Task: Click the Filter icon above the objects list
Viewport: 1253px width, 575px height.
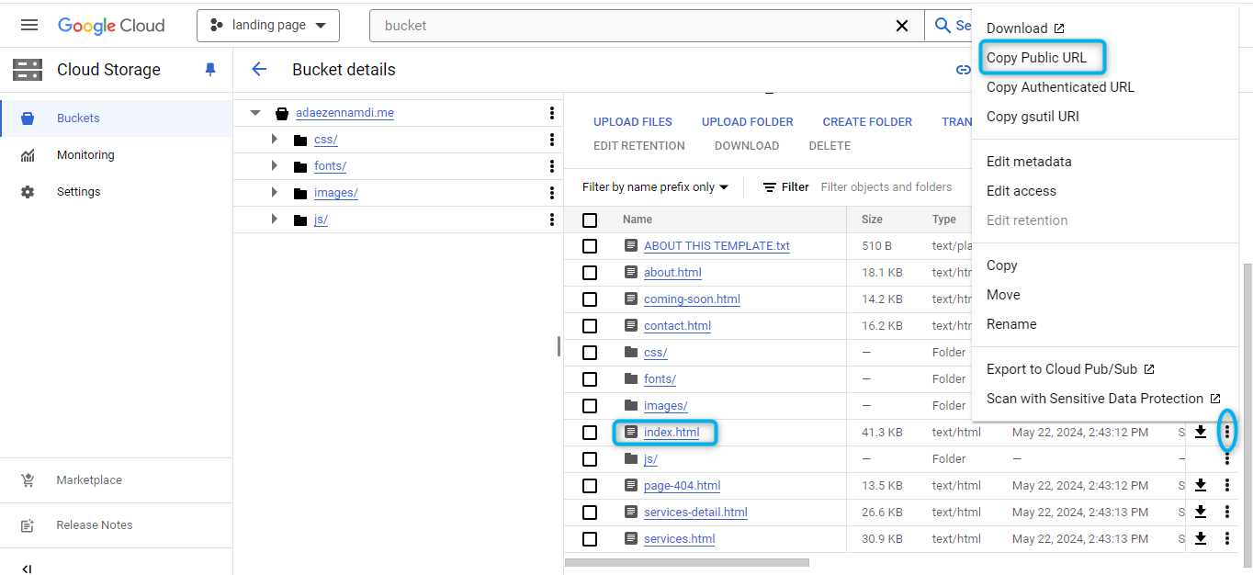Action: pyautogui.click(x=770, y=187)
